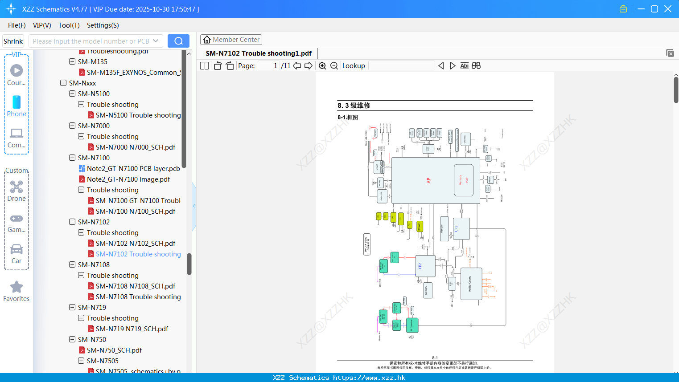Click the Shrink button
The height and width of the screenshot is (382, 679).
pos(13,41)
